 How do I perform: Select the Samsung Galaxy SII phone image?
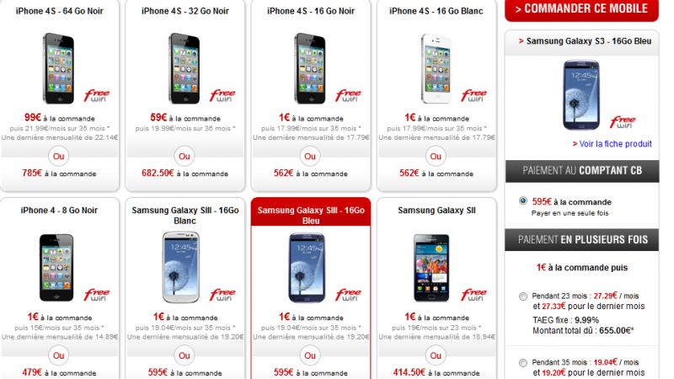point(431,267)
